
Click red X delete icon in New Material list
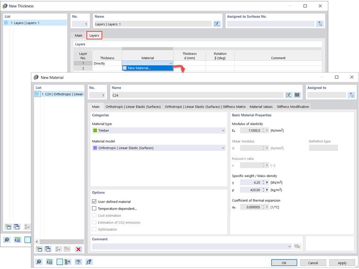78,249
